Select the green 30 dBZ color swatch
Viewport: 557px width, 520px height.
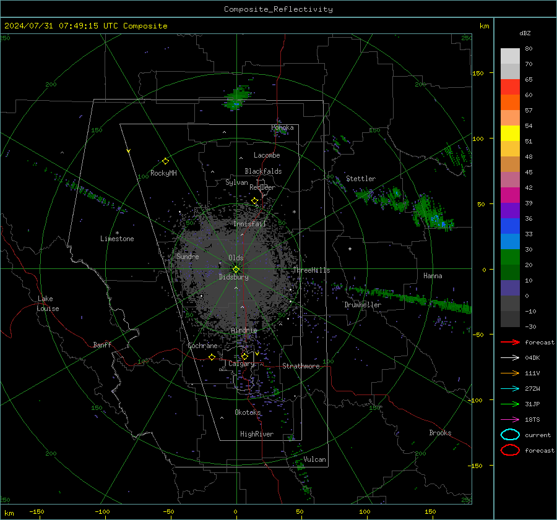tap(510, 257)
